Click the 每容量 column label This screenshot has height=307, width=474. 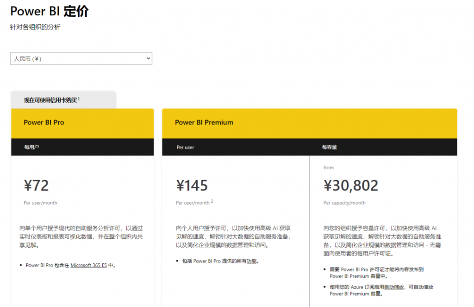329,147
